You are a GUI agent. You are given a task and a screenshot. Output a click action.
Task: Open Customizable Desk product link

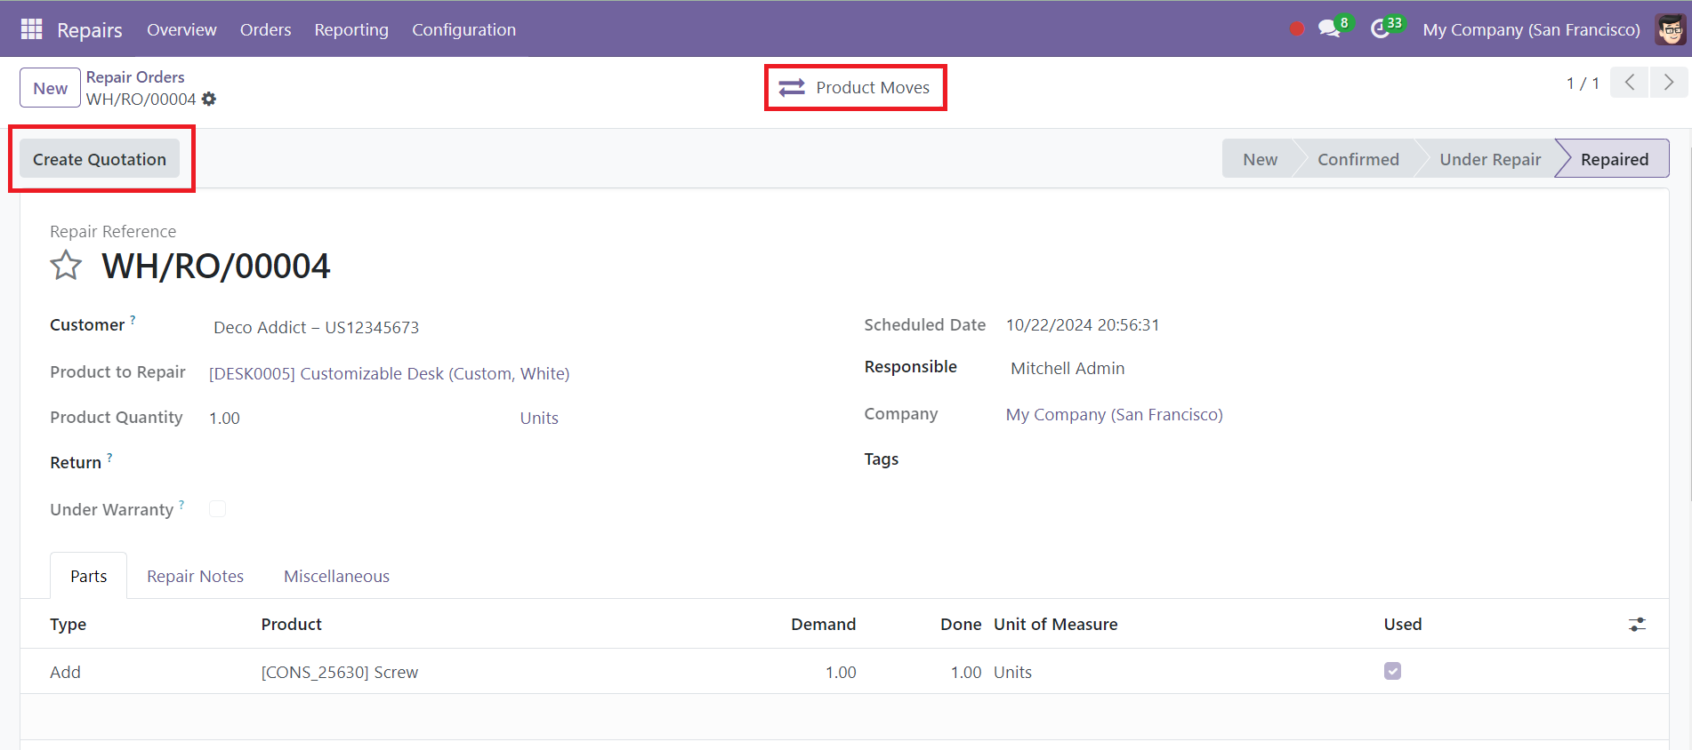tap(389, 373)
